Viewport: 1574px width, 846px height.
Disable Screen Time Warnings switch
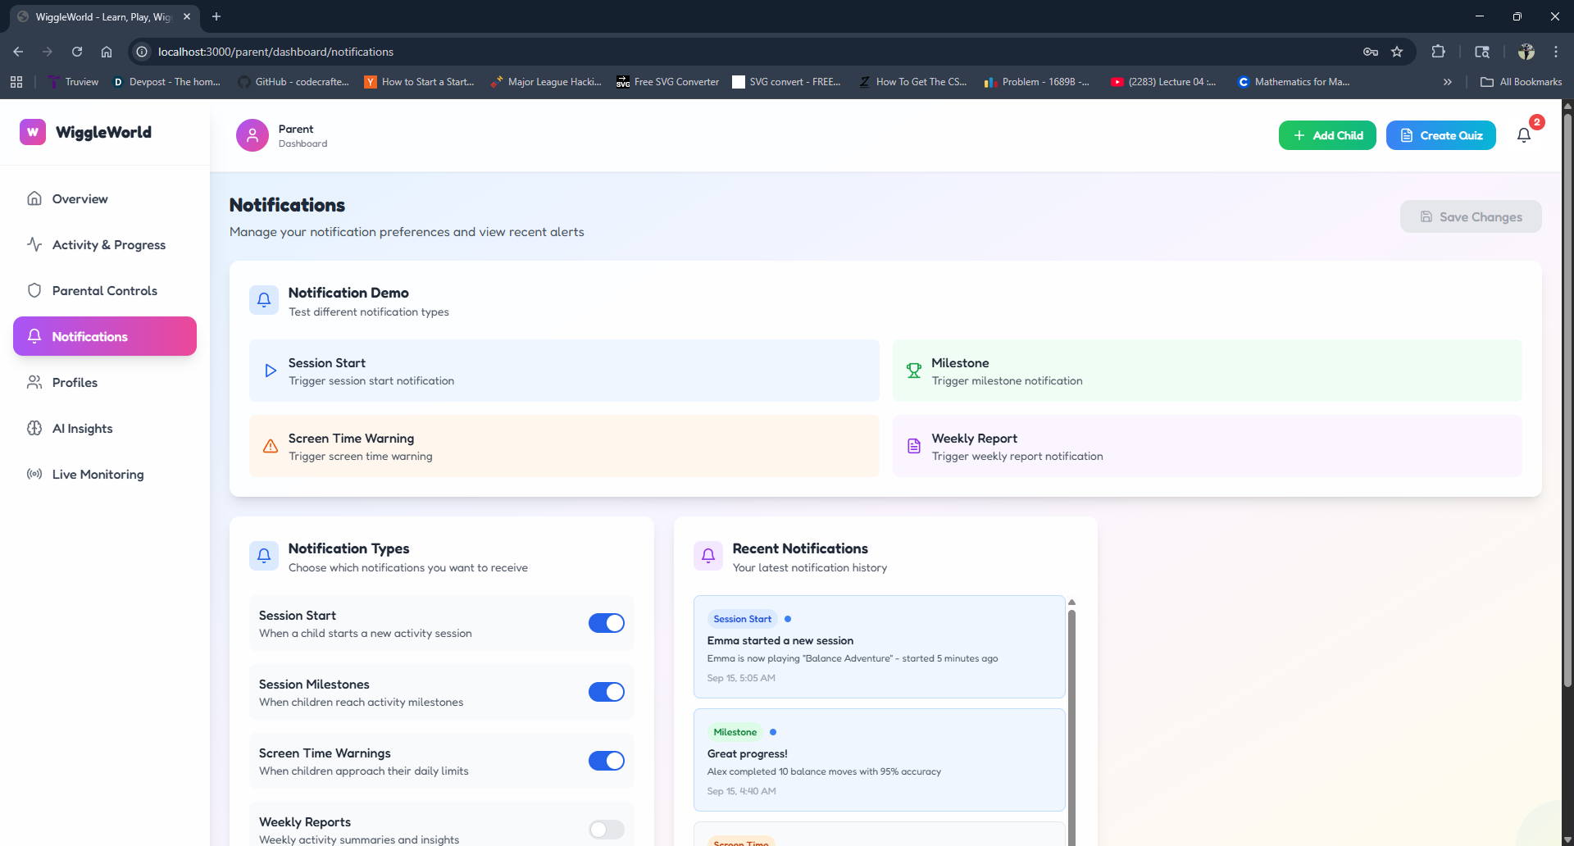pos(607,761)
